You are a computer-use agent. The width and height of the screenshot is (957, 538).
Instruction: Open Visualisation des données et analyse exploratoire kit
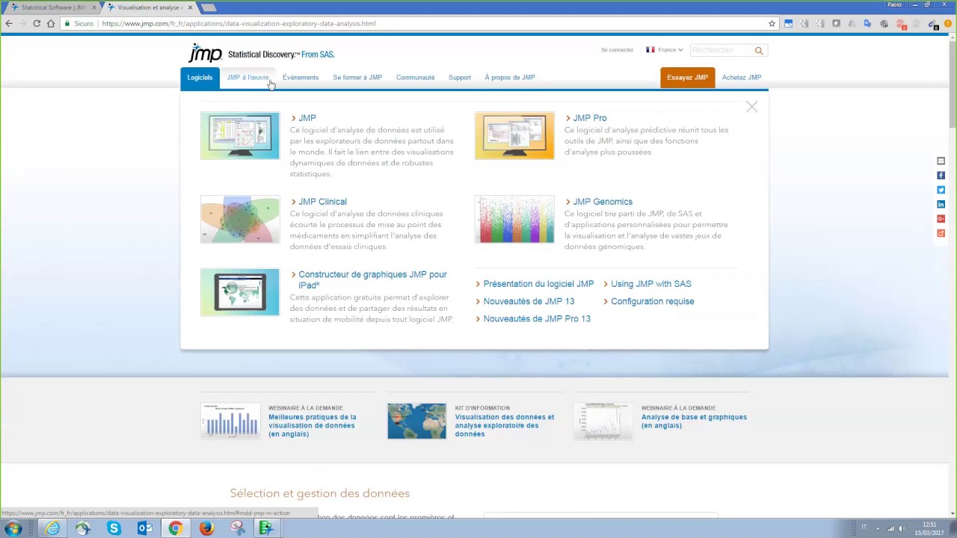[505, 425]
